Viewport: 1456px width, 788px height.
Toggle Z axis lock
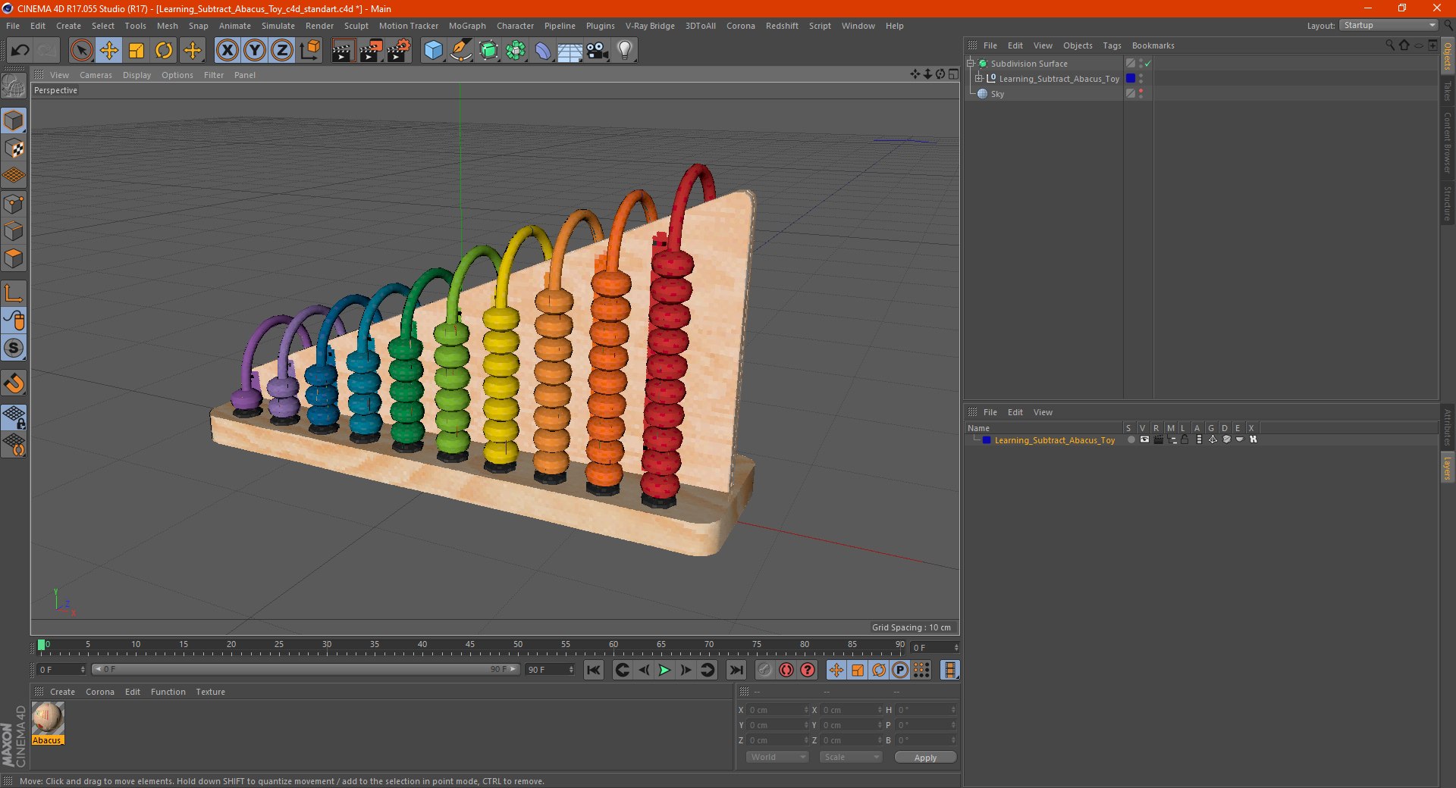click(x=282, y=51)
